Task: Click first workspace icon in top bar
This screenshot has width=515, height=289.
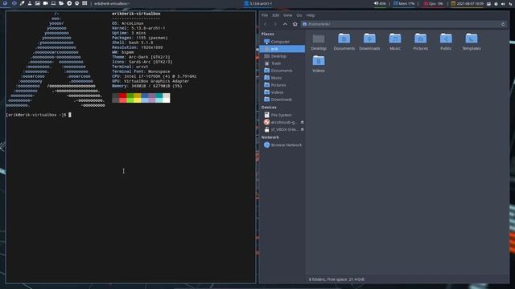Action: pos(6,3)
